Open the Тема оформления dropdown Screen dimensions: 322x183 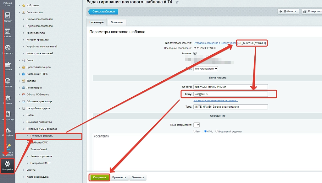point(196,125)
